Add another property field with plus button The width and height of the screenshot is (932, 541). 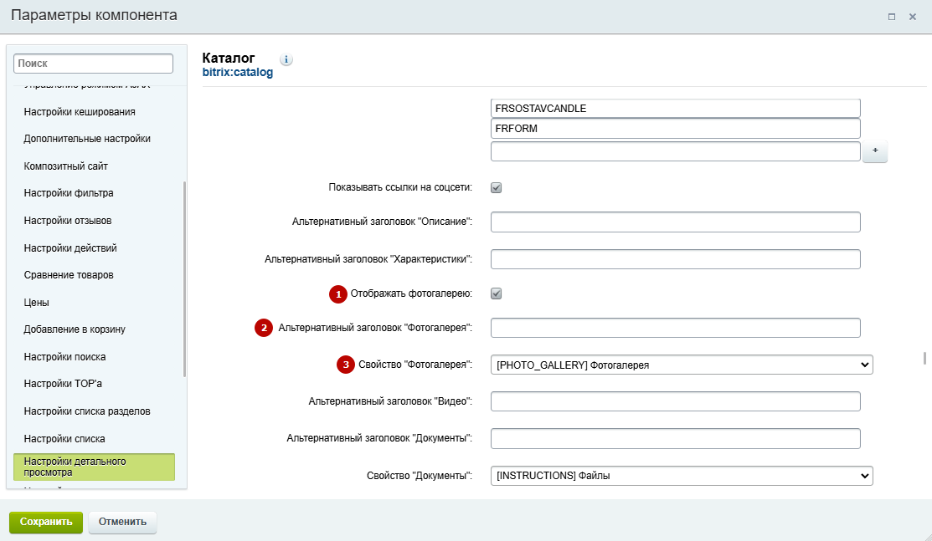875,151
